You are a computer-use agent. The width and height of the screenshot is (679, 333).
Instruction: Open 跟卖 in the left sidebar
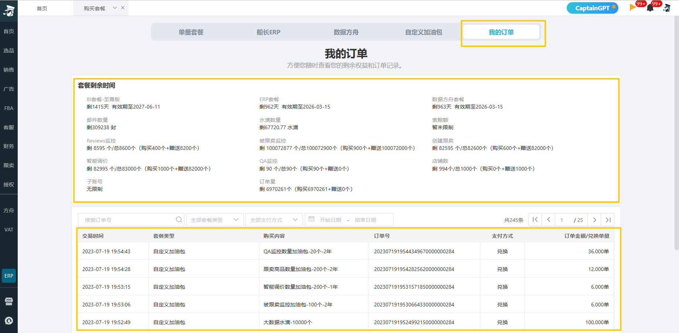[9, 165]
